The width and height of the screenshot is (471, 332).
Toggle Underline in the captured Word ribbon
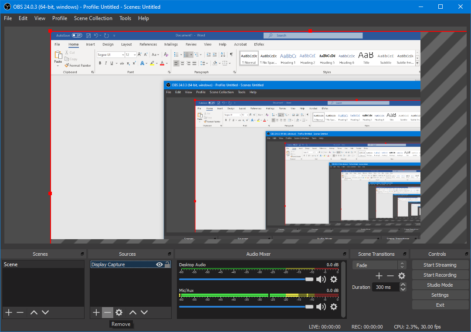click(112, 63)
